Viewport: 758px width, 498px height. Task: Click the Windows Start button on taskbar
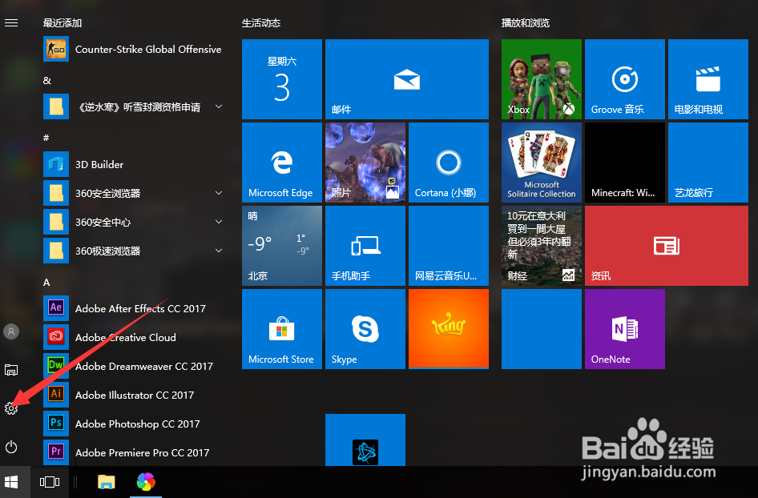click(11, 482)
